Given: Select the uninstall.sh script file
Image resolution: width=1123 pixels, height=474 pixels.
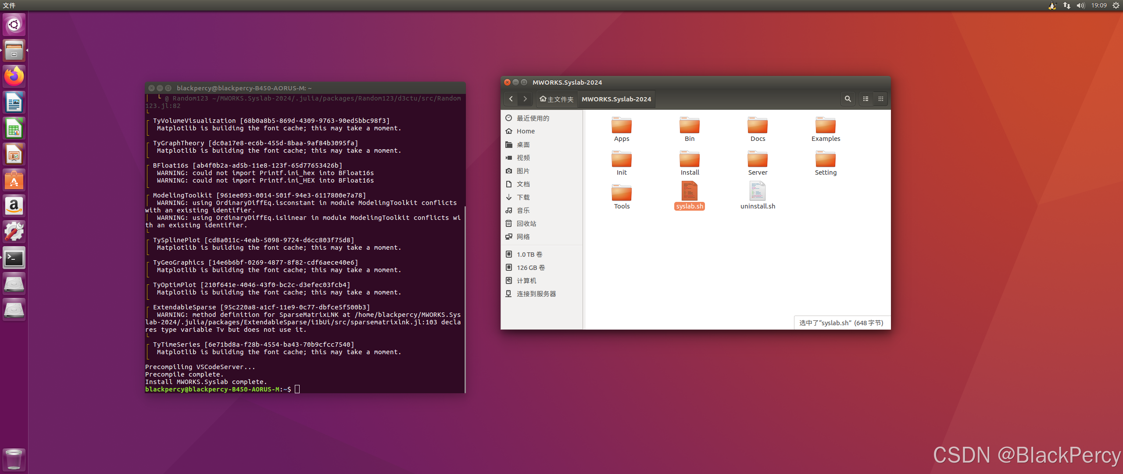Looking at the screenshot, I should [758, 196].
